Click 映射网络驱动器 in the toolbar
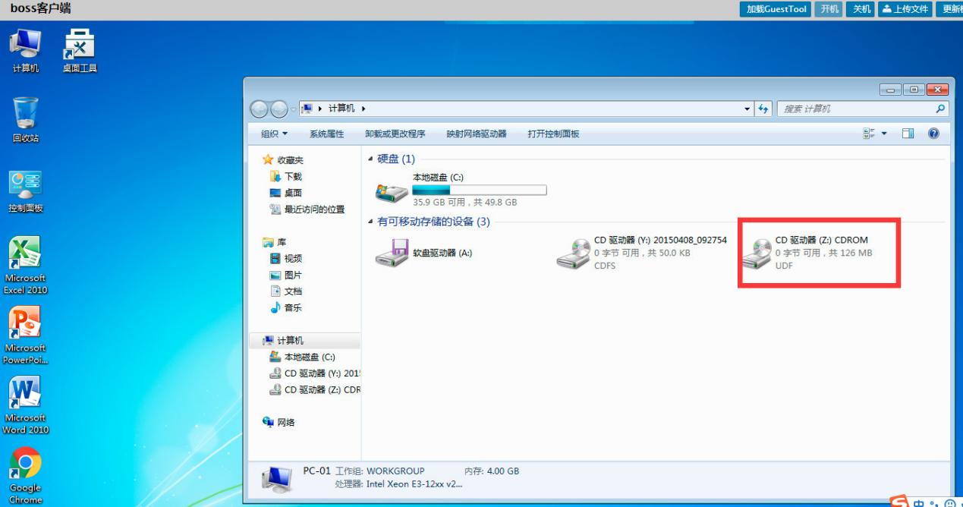 pos(476,134)
